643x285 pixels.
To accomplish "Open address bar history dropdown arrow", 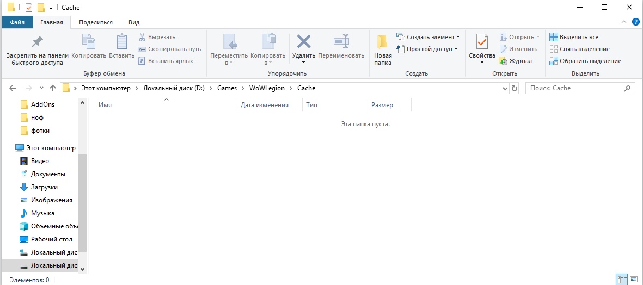I will pyautogui.click(x=505, y=88).
